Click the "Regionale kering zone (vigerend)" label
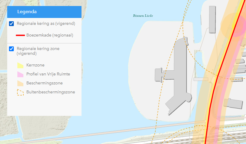This screenshot has height=144, width=246. coord(38,51)
